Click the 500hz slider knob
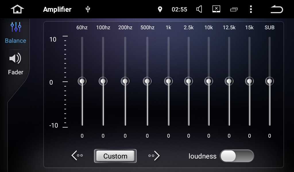The width and height of the screenshot is (294, 172). pyautogui.click(x=147, y=81)
